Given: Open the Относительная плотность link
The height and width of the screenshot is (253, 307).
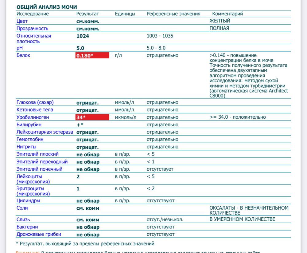Looking at the screenshot, I should (x=33, y=38).
